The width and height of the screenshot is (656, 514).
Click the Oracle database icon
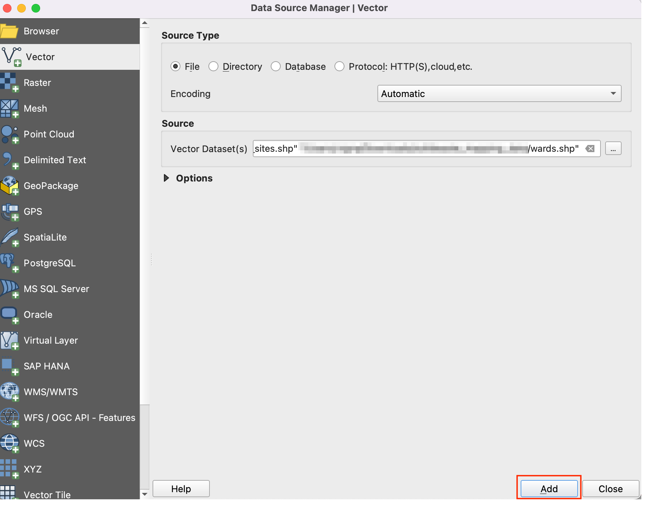coord(9,315)
